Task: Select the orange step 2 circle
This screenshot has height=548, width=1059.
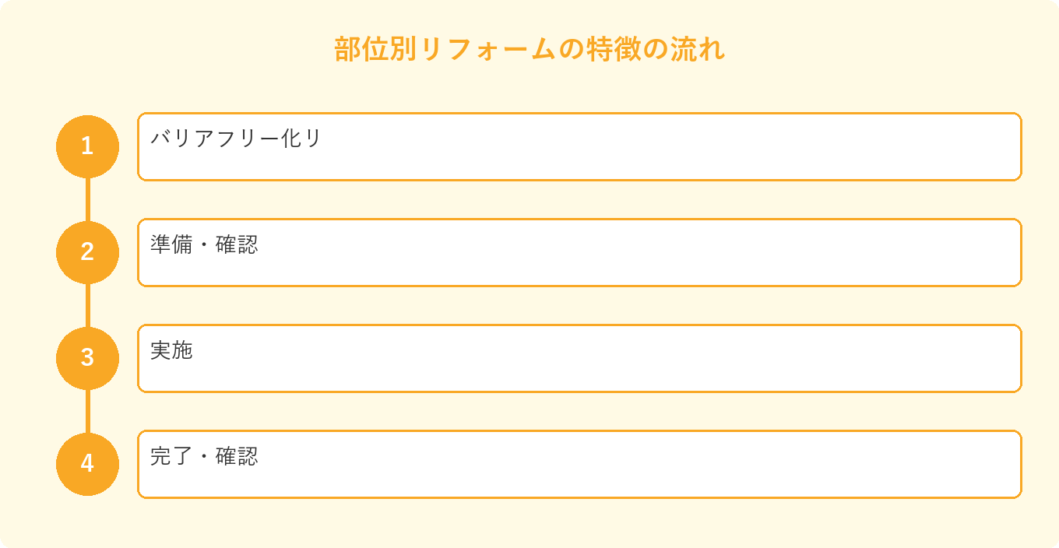Action: pyautogui.click(x=87, y=252)
